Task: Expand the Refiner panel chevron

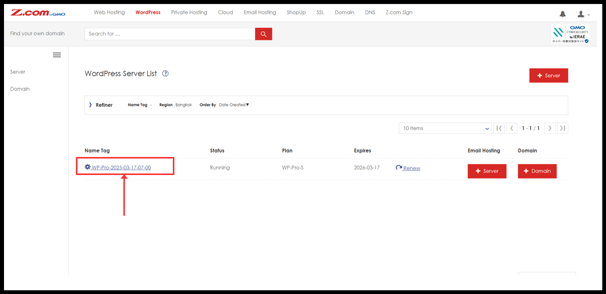Action: pyautogui.click(x=90, y=105)
